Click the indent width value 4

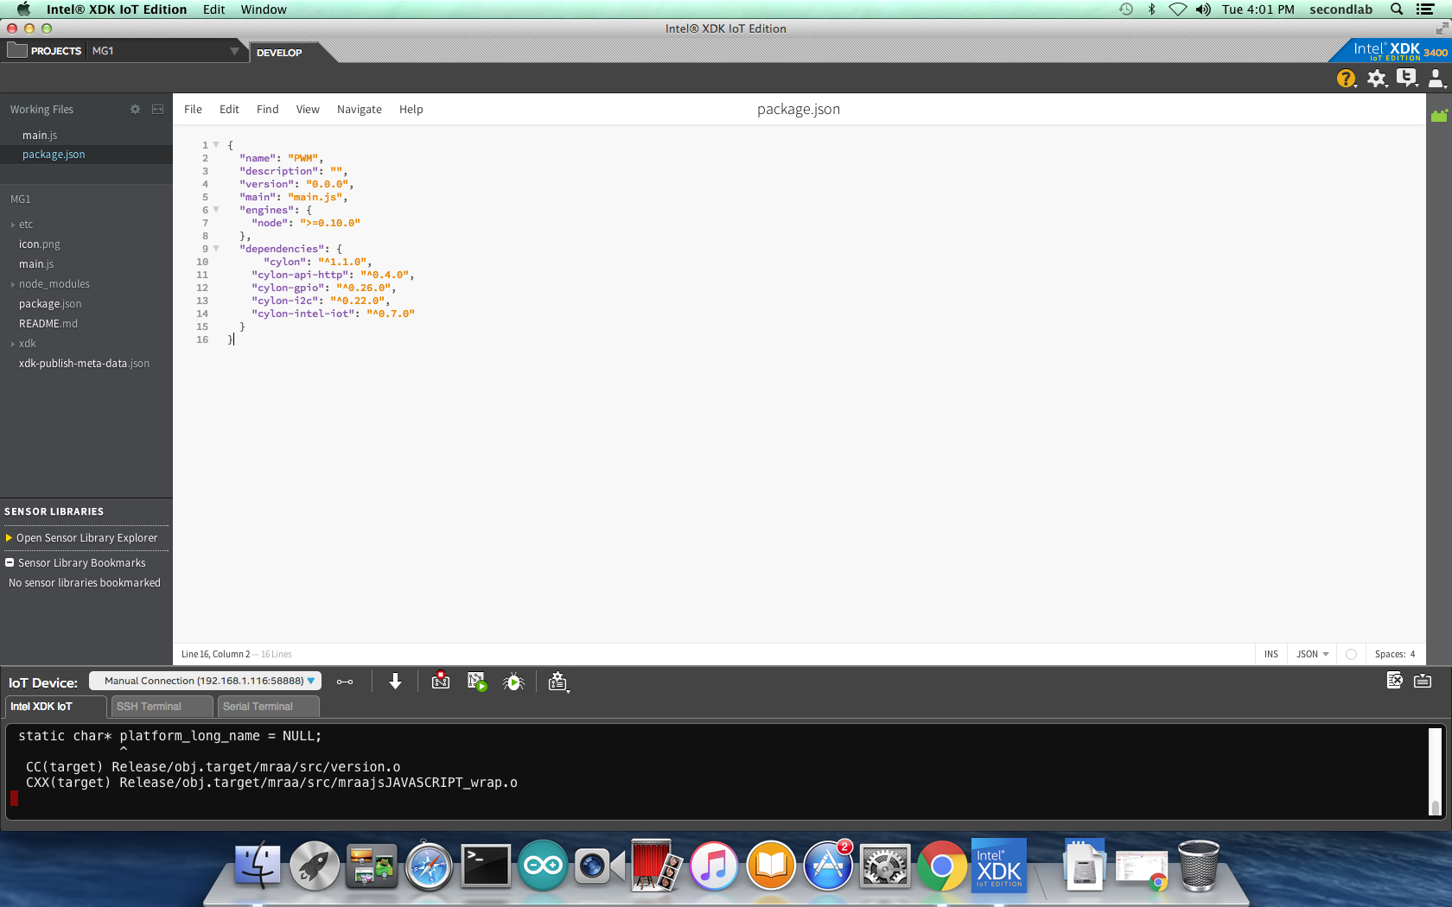(x=1413, y=655)
